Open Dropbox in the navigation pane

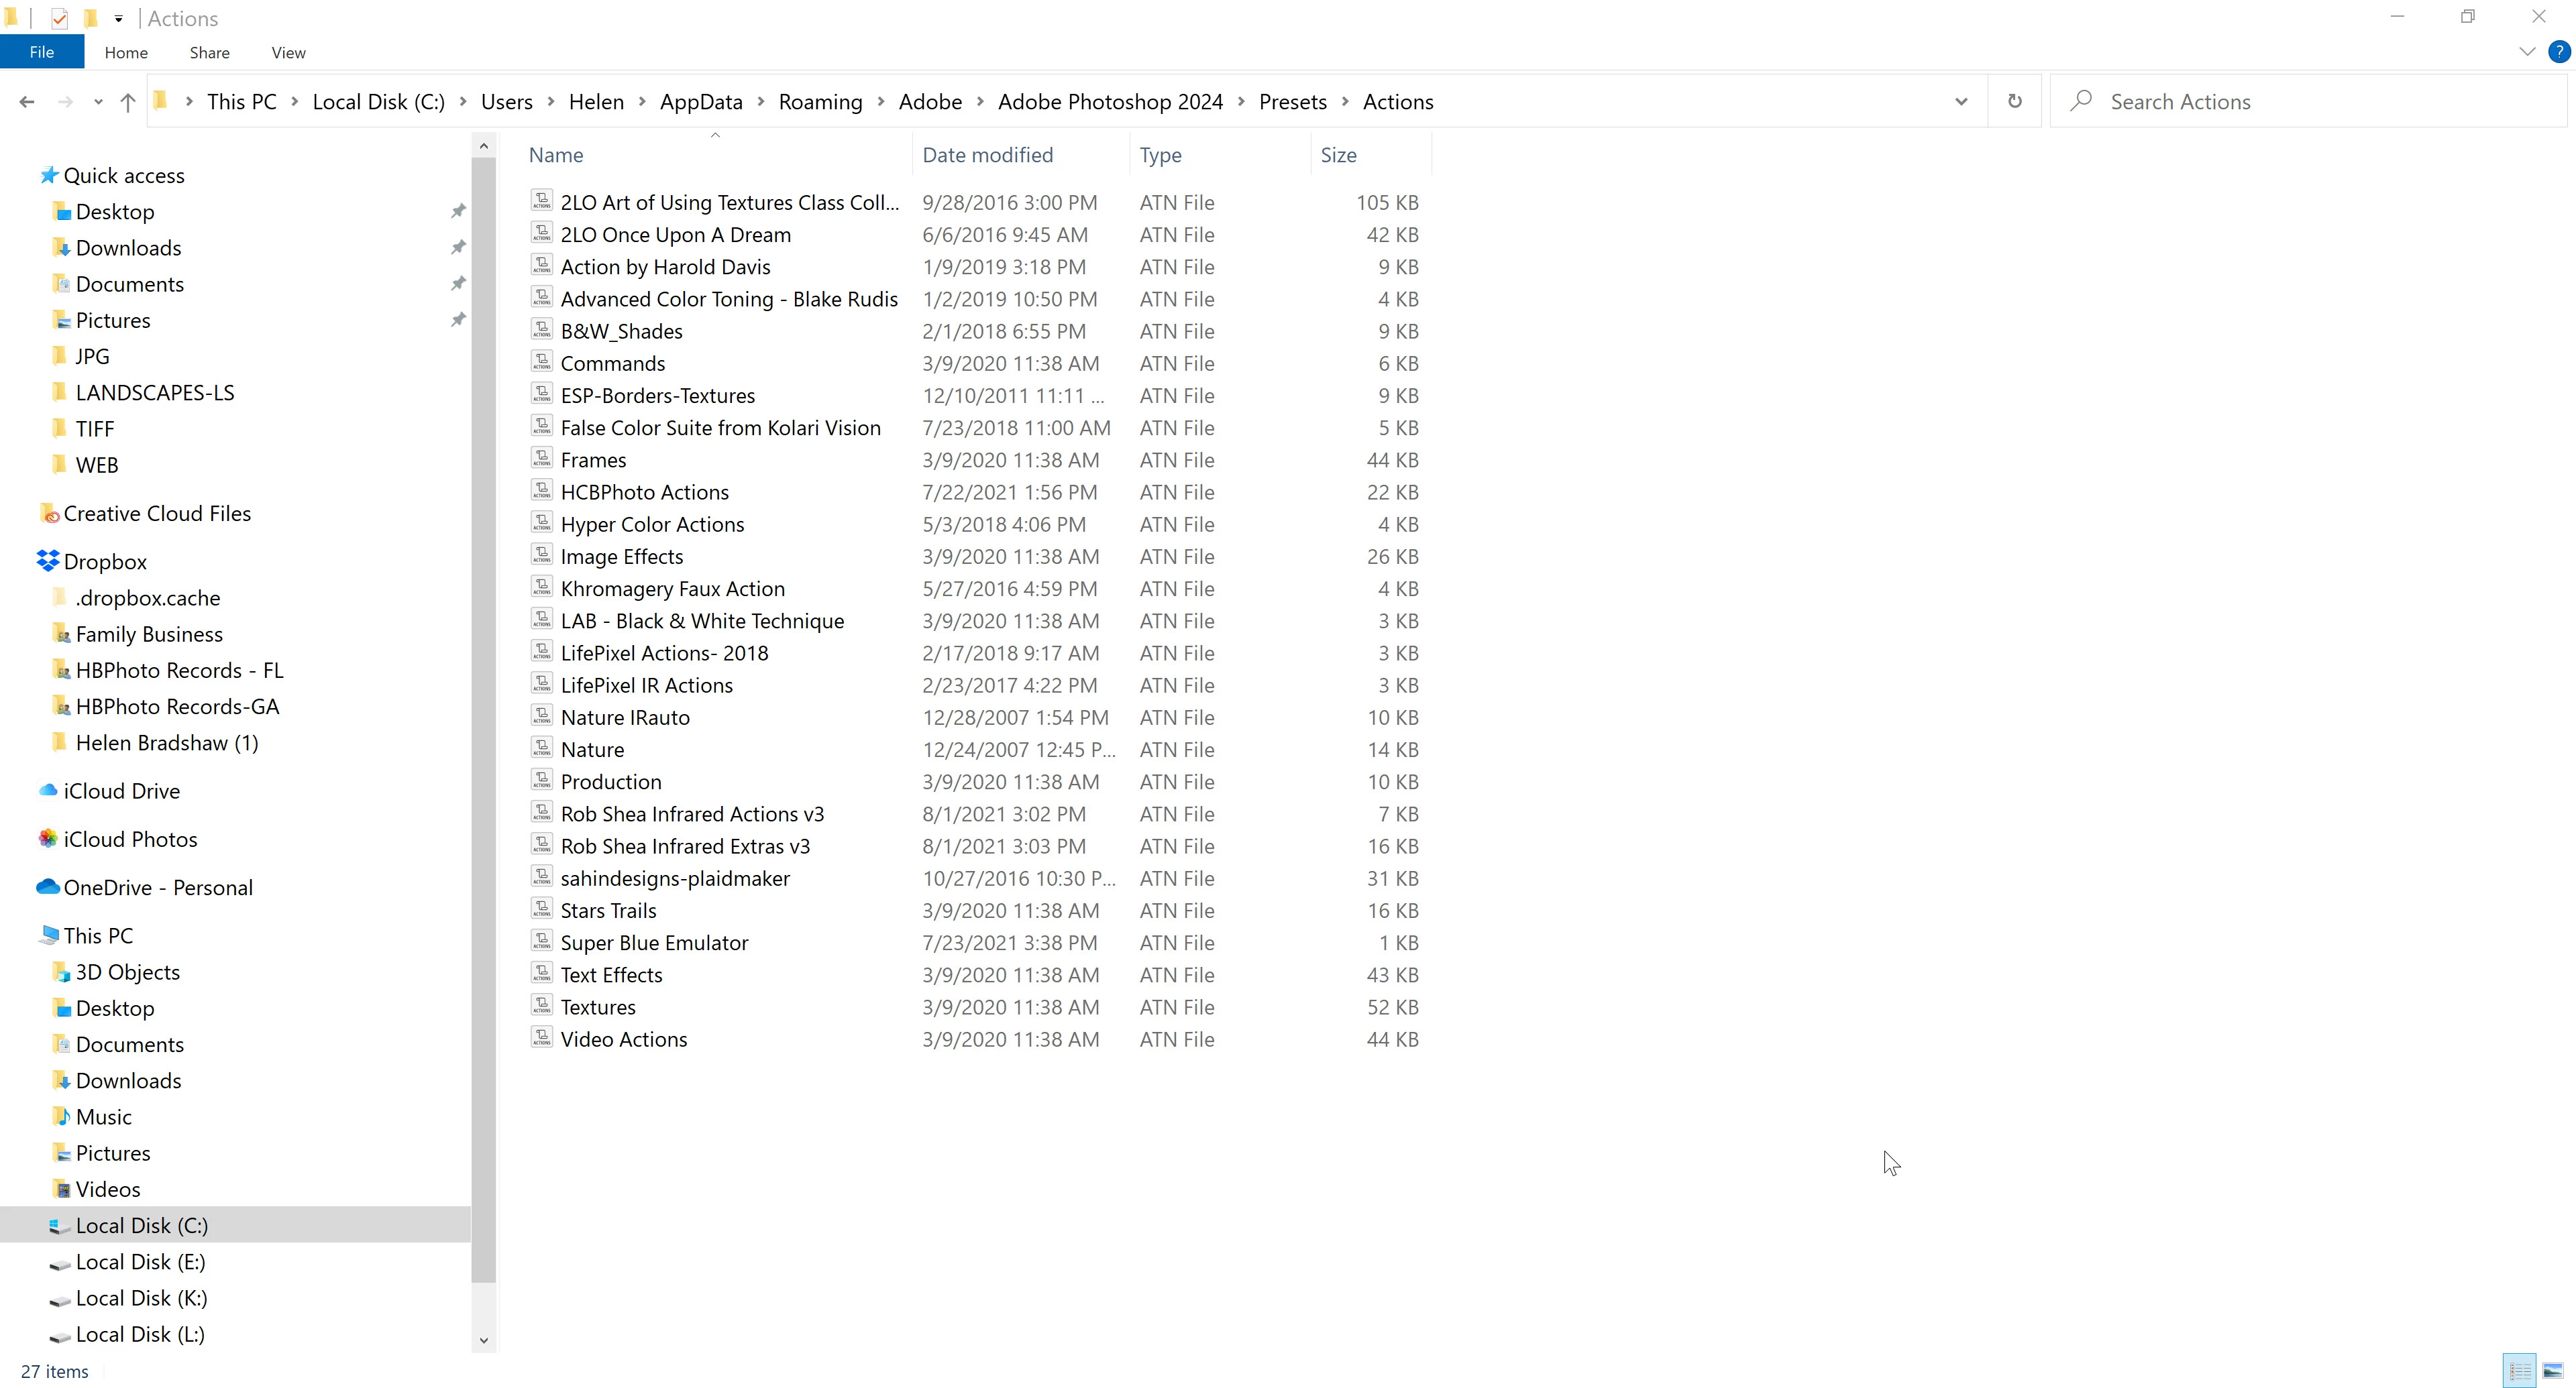pyautogui.click(x=105, y=562)
